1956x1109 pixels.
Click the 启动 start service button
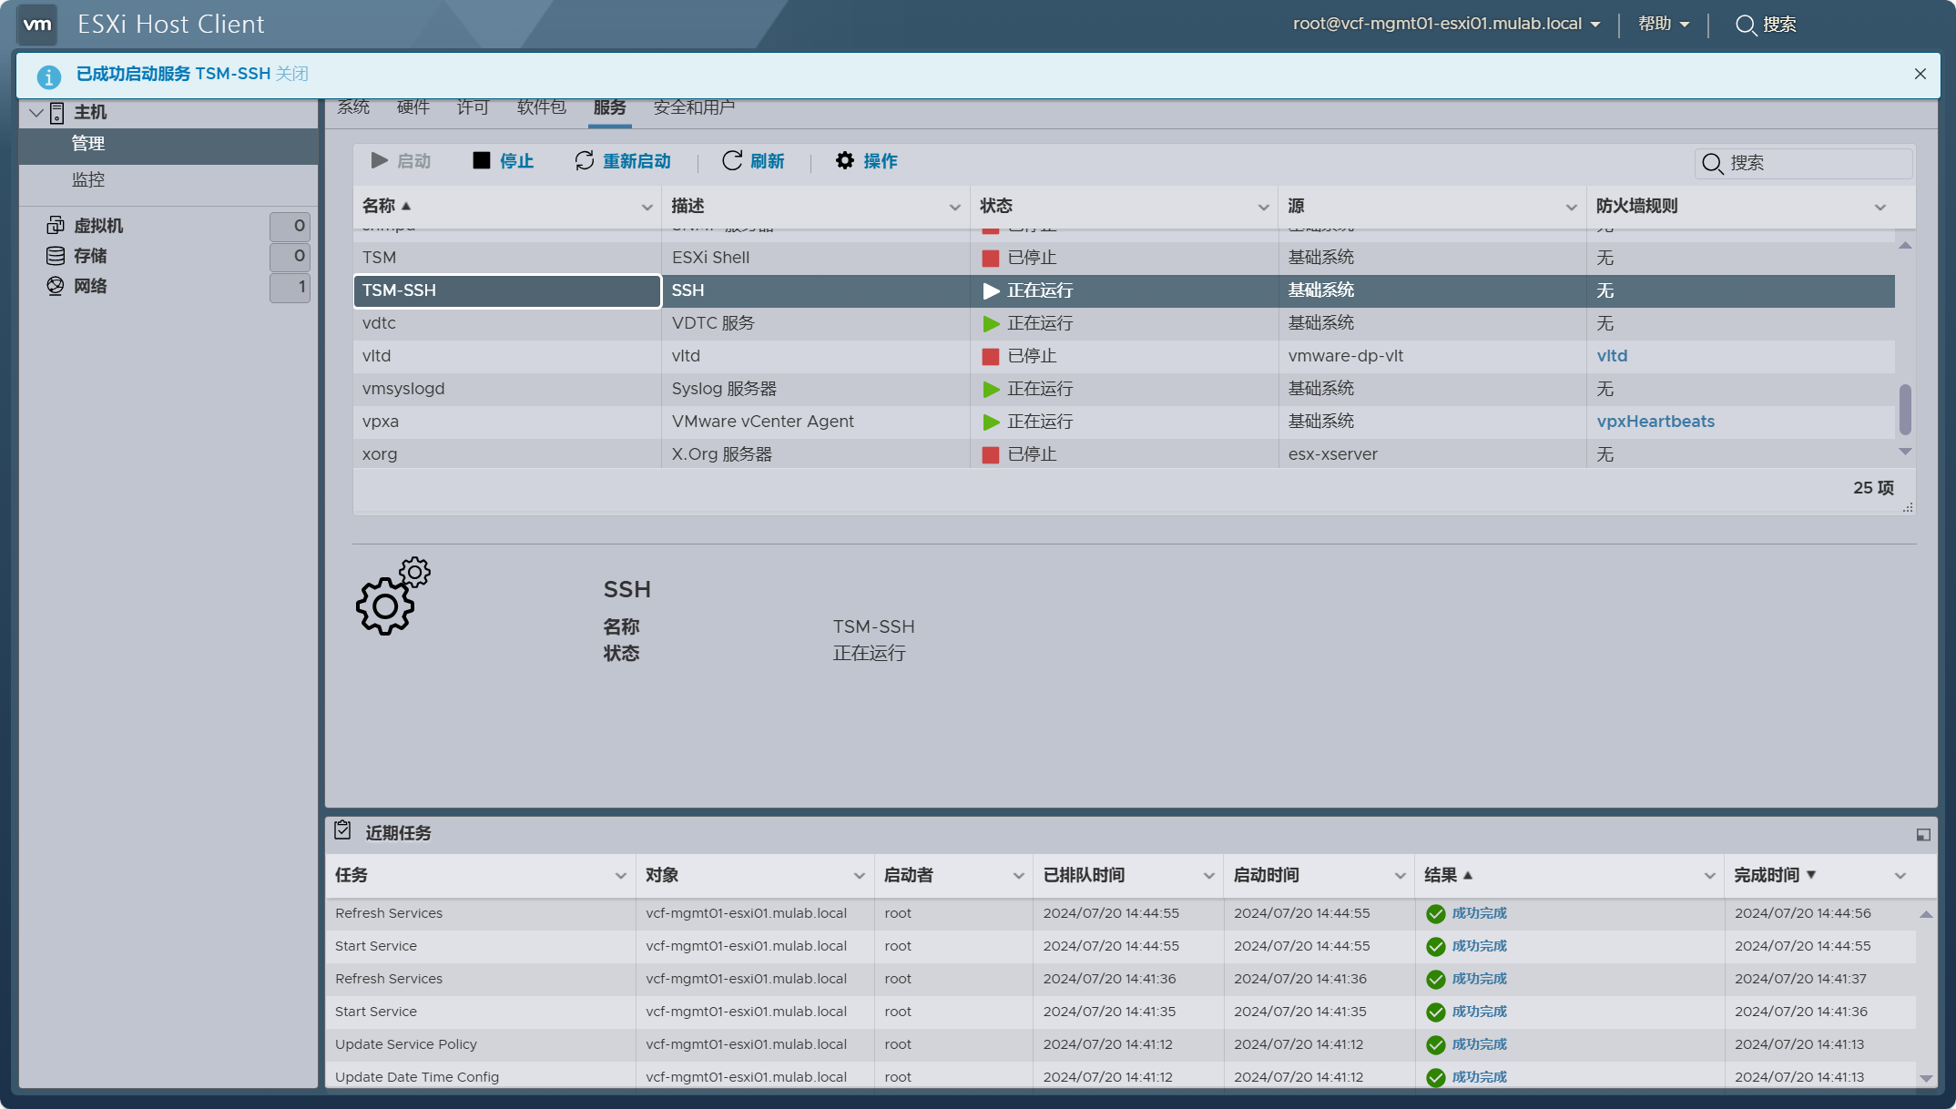(x=401, y=161)
